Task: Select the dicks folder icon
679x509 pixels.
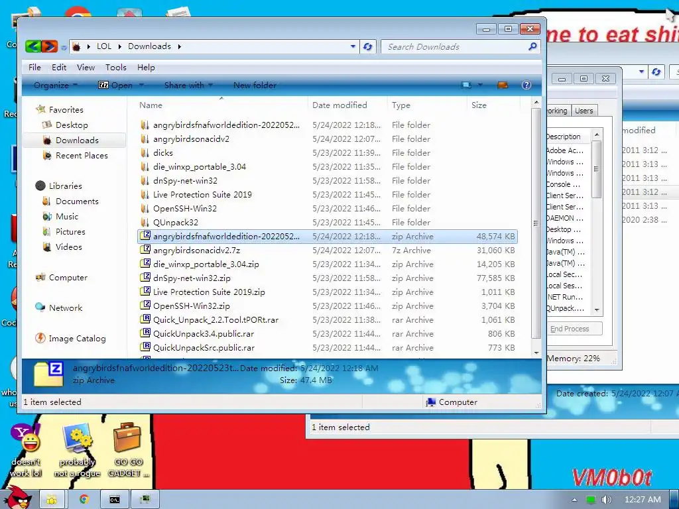Action: point(145,153)
